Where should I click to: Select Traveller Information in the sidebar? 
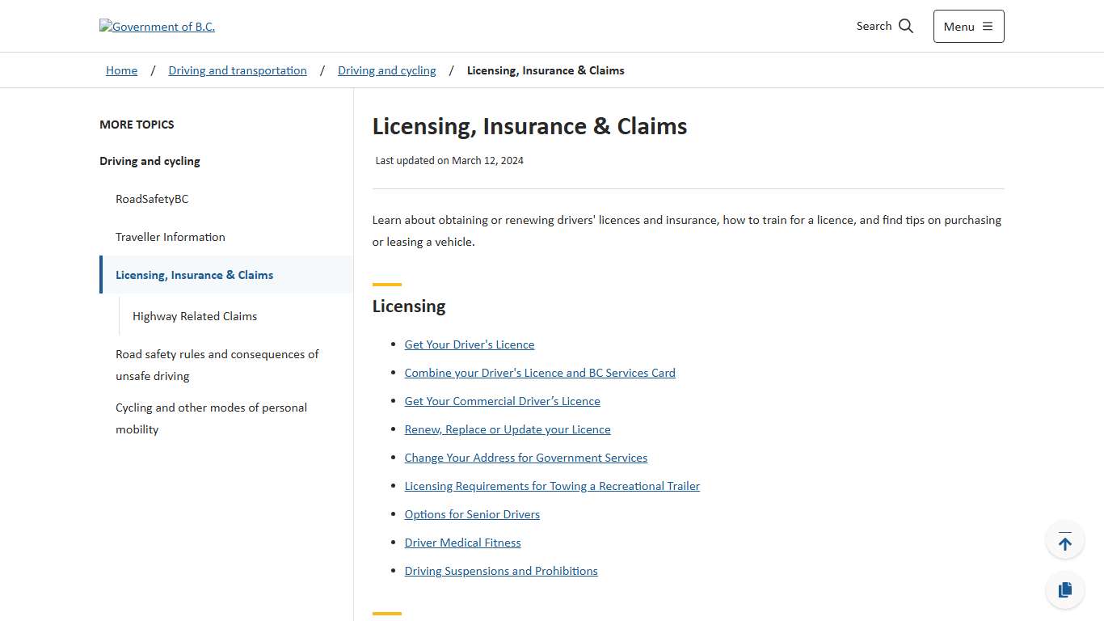tap(170, 237)
